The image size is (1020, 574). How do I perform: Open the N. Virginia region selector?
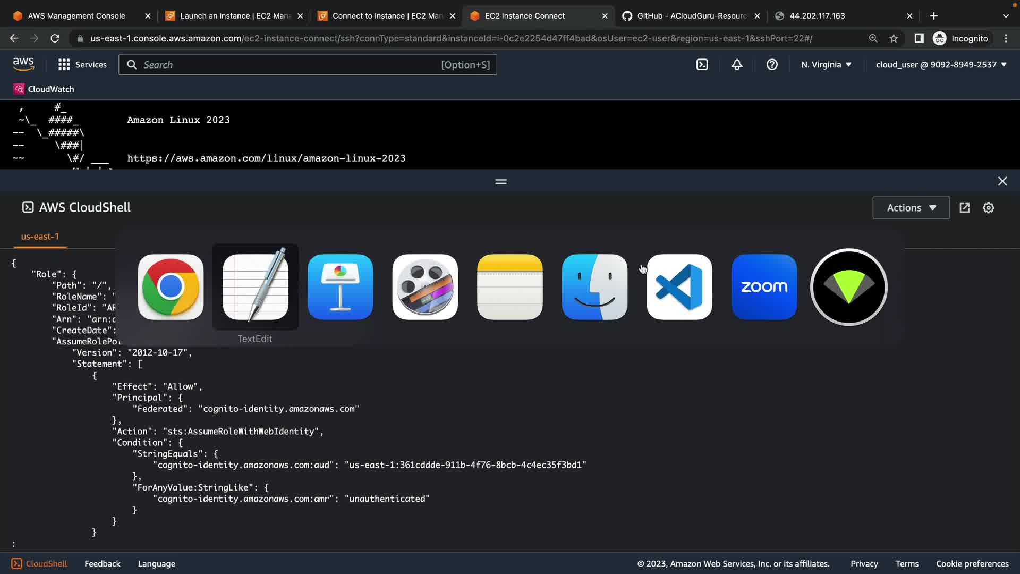click(x=826, y=64)
